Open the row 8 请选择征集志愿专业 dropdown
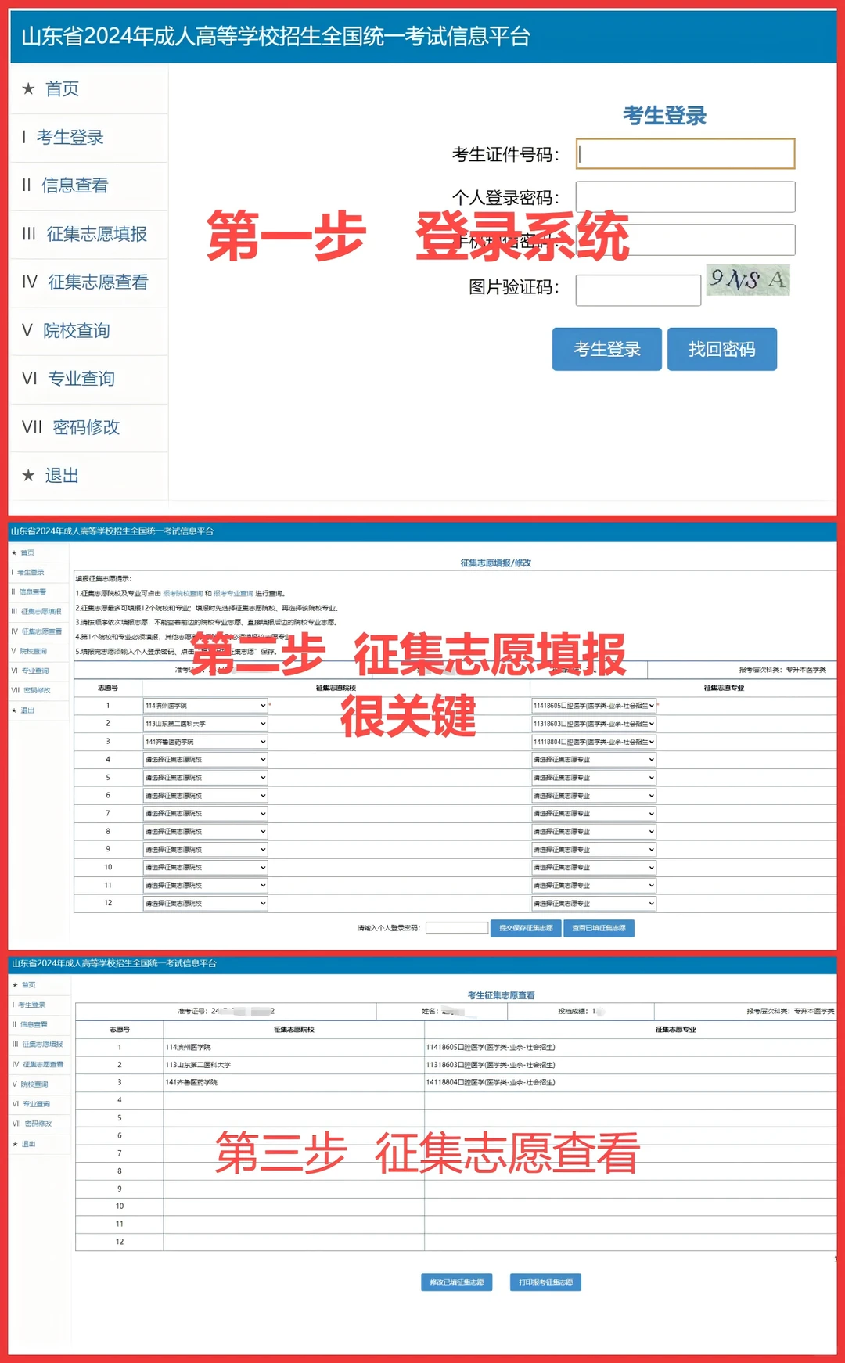 tap(594, 832)
